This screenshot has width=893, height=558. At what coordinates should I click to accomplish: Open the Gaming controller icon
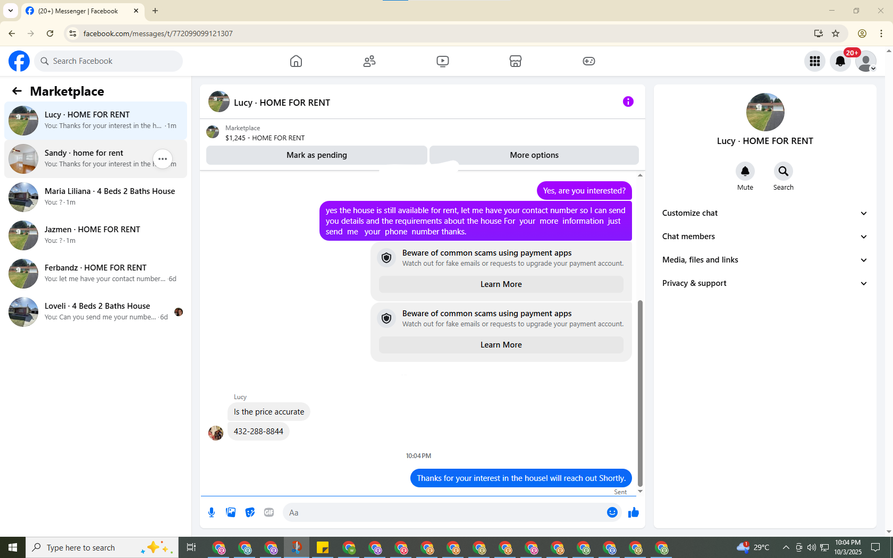point(589,61)
